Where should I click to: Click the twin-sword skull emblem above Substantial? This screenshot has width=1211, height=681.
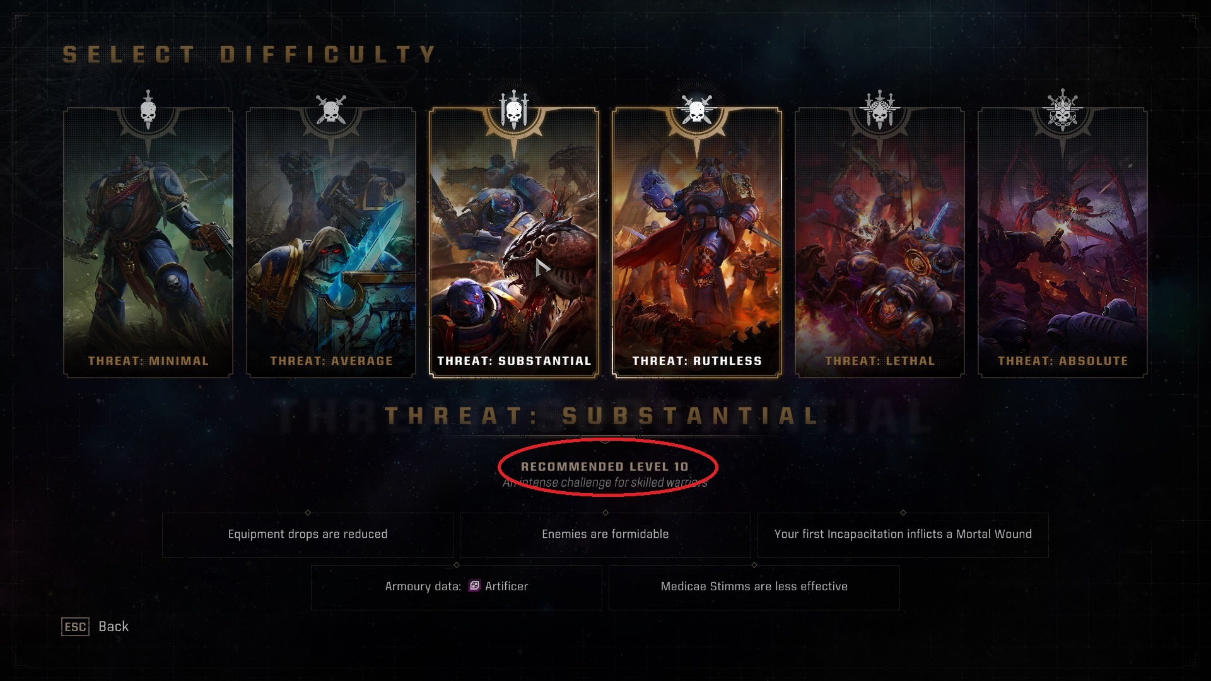coord(514,110)
